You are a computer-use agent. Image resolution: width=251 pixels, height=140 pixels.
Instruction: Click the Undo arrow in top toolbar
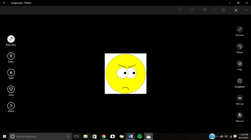(x=180, y=10)
